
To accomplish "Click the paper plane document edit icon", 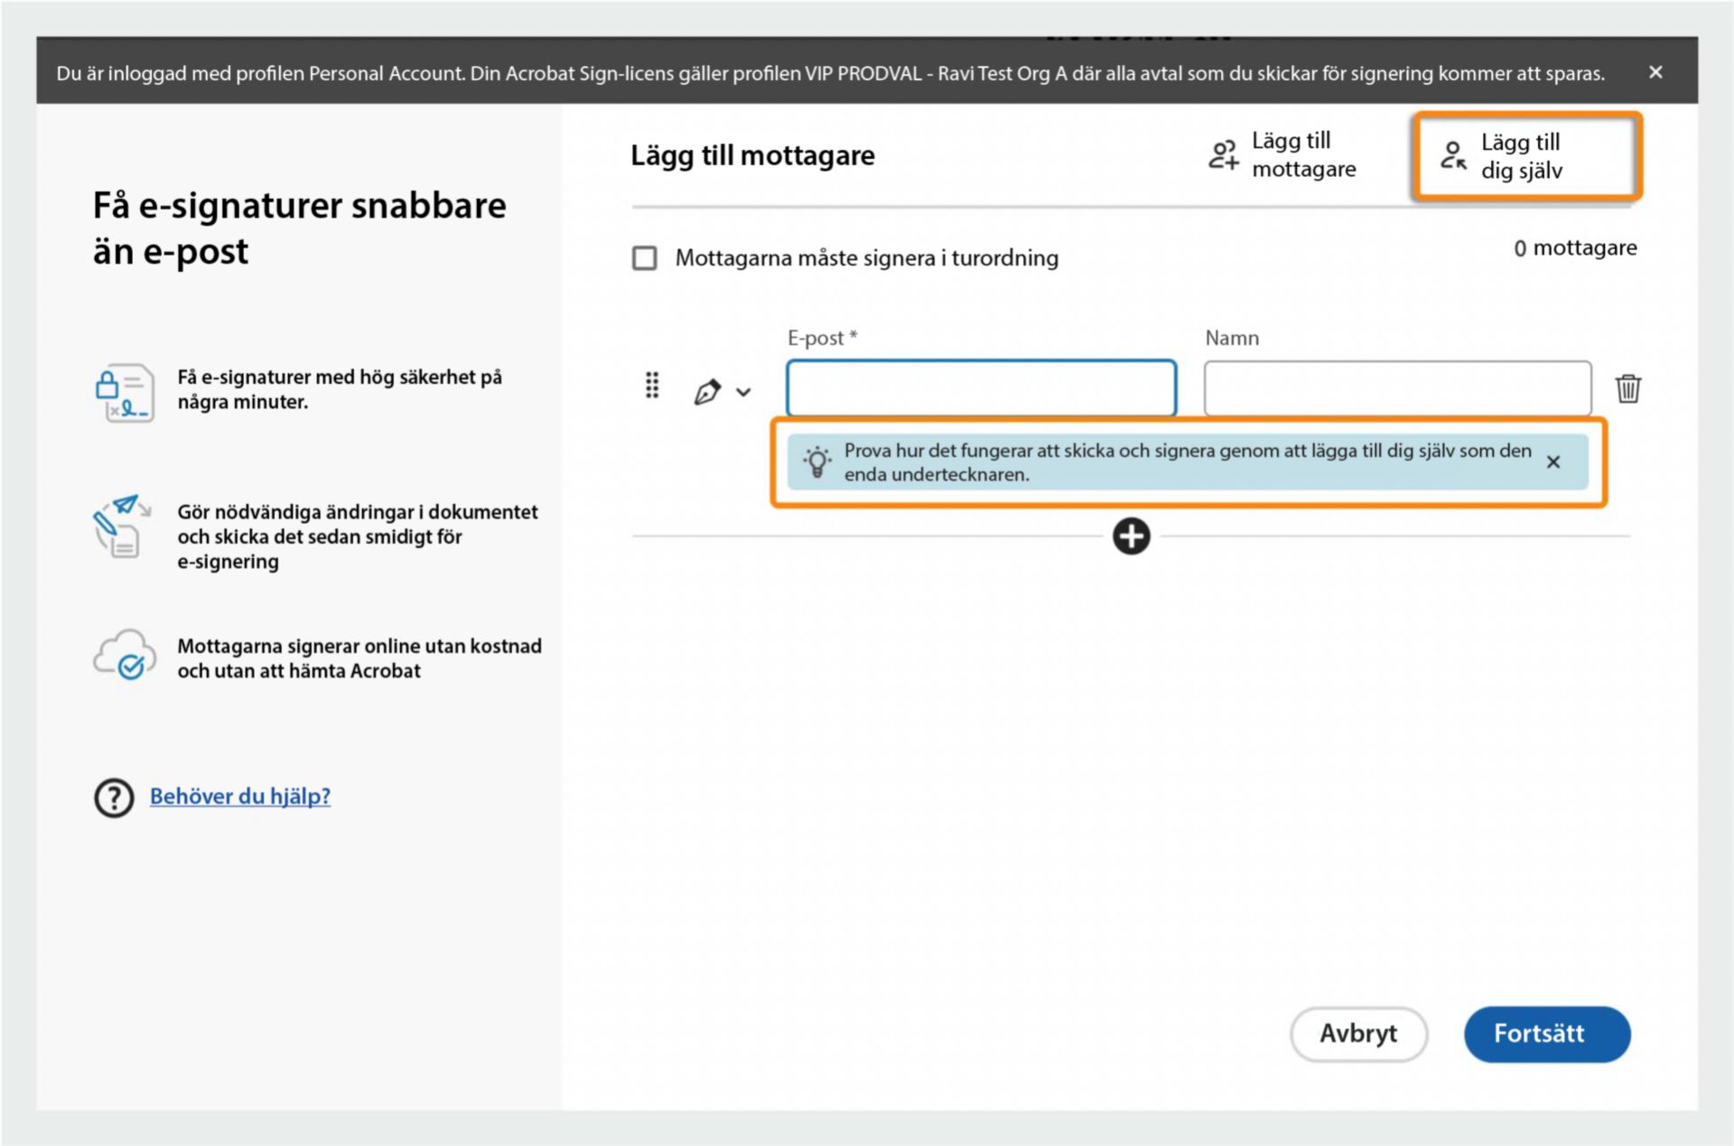I will (120, 526).
